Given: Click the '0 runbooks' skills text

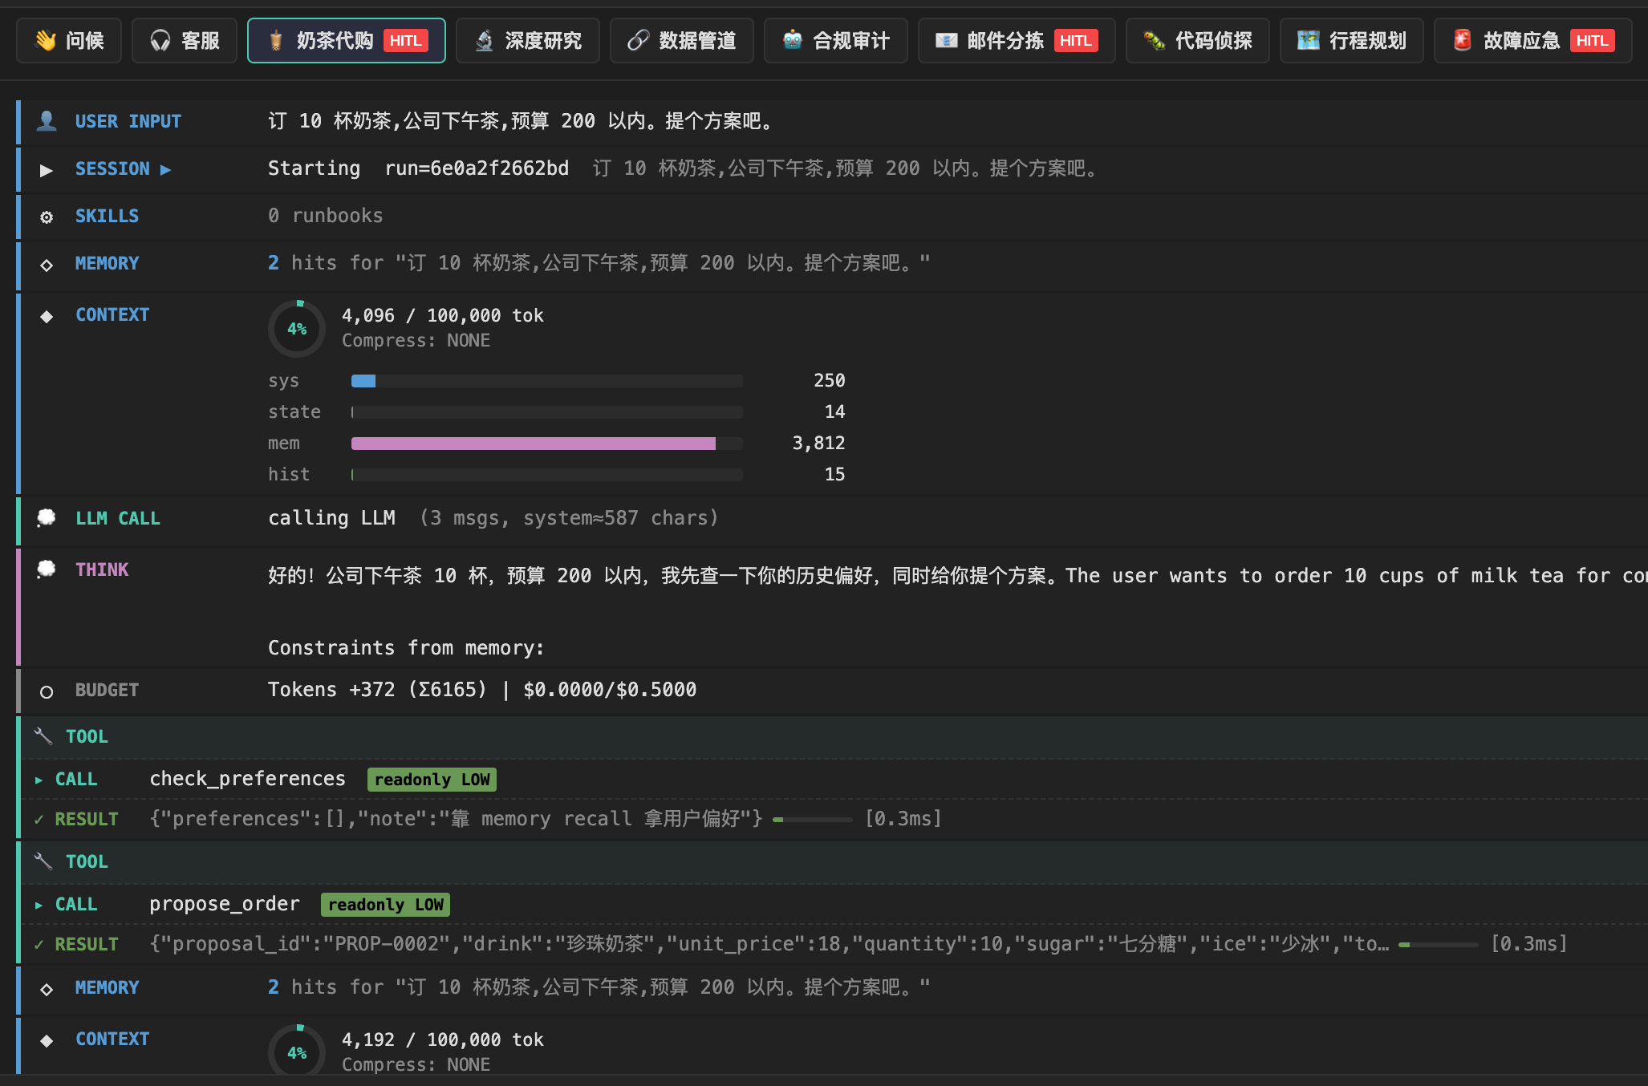Looking at the screenshot, I should click(325, 216).
